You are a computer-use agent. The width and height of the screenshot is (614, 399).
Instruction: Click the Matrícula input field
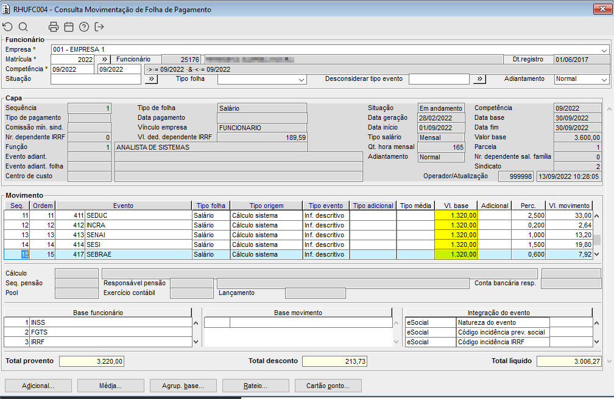pos(73,60)
